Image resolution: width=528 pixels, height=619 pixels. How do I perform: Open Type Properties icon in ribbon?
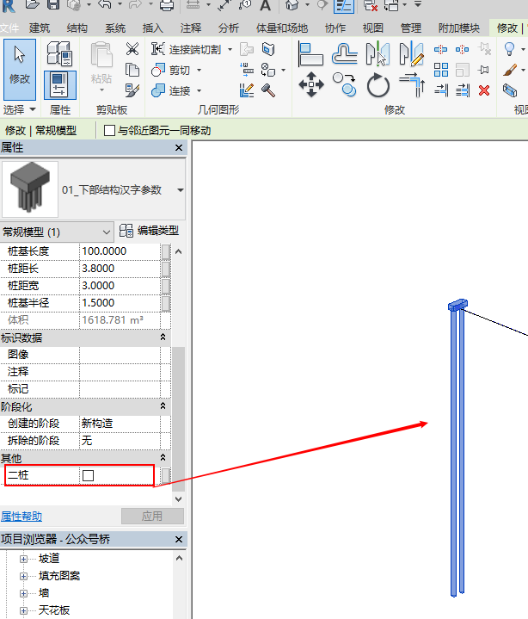[59, 53]
